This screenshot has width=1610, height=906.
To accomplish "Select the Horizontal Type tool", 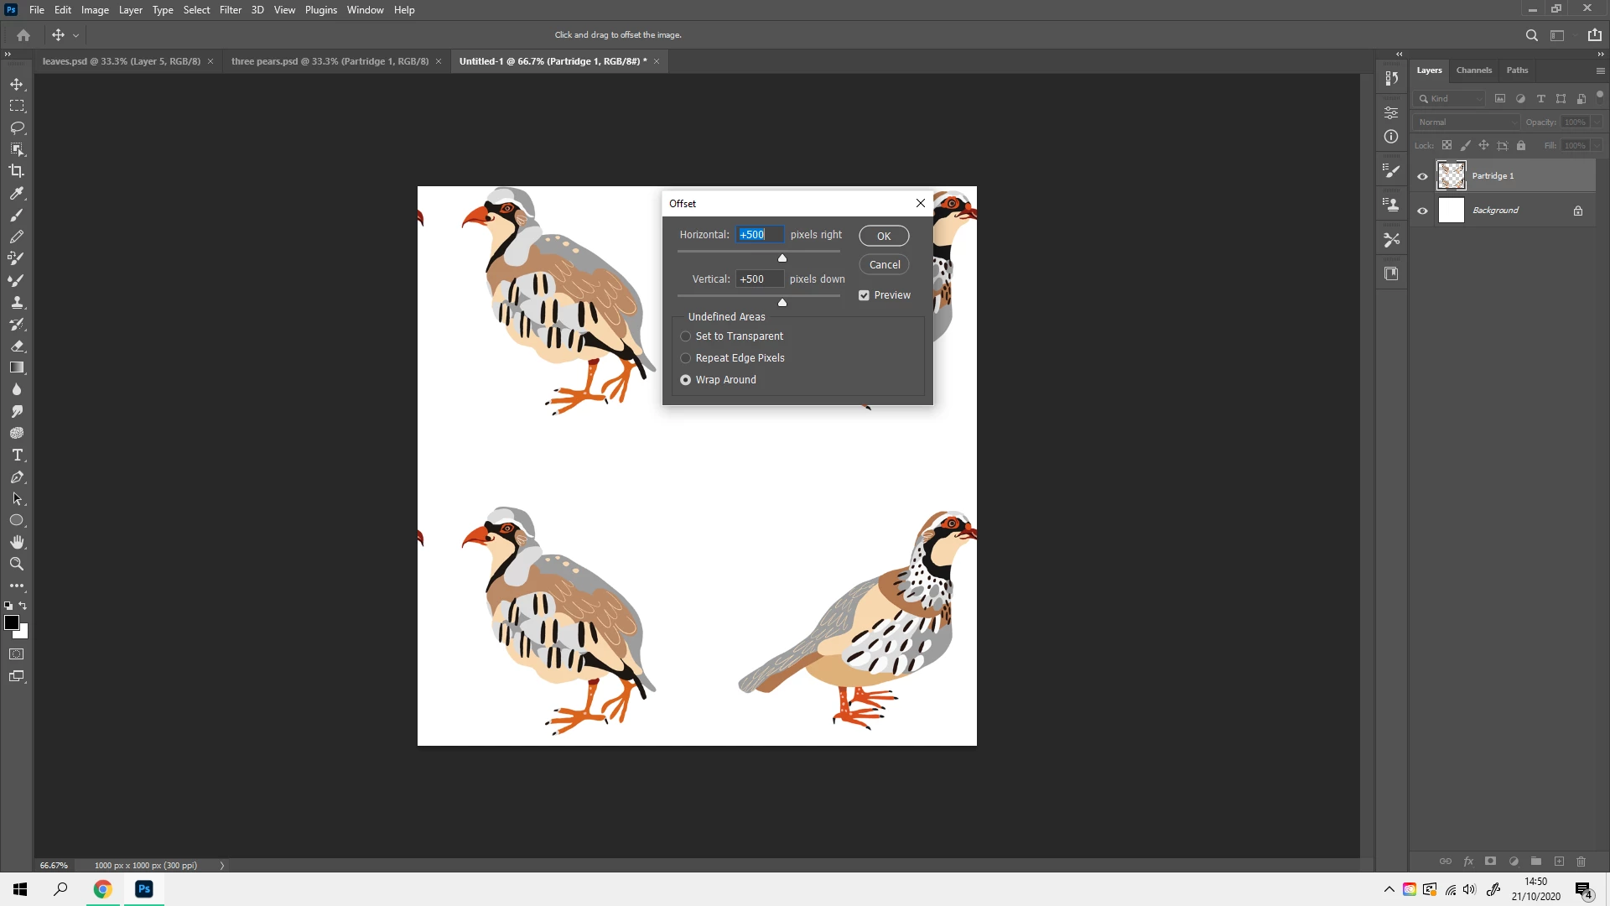I will coord(17,455).
